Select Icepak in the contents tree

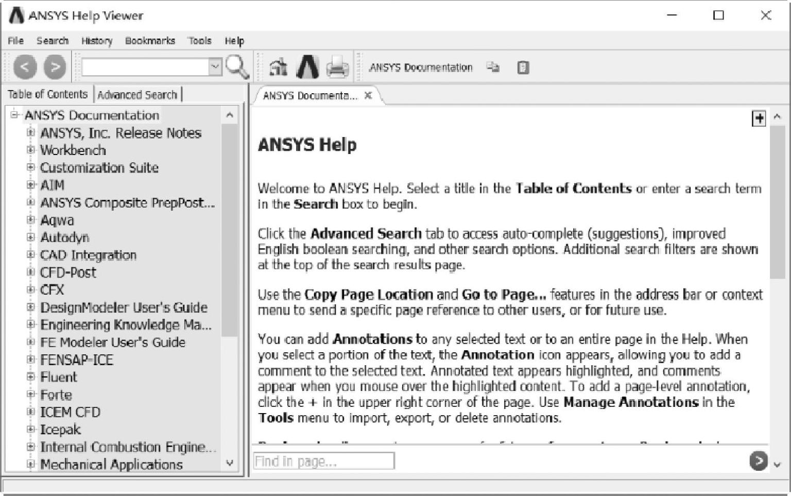pos(60,430)
